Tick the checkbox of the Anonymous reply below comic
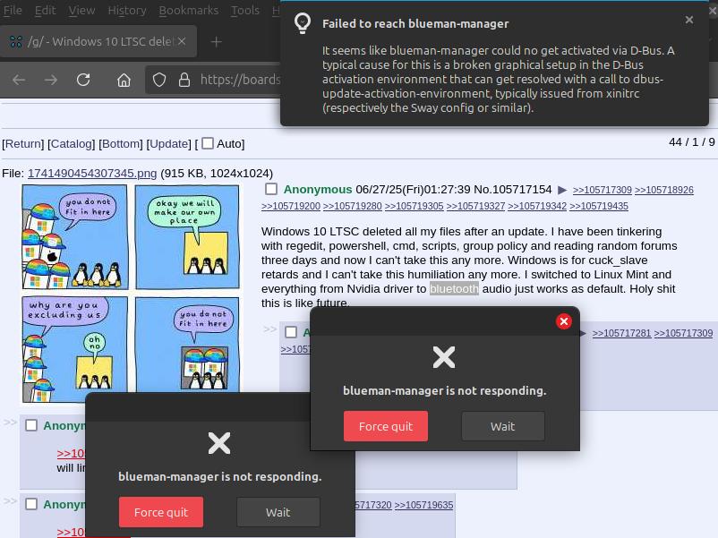Viewport: 718px width, 538px height. (31, 425)
